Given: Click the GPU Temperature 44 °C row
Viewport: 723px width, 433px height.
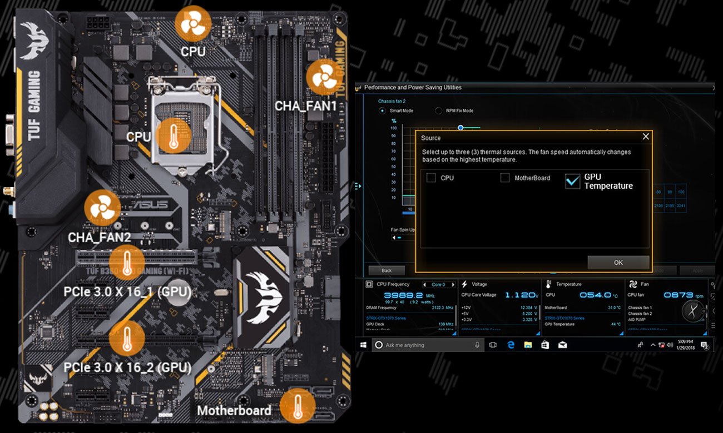Looking at the screenshot, I should [x=582, y=324].
